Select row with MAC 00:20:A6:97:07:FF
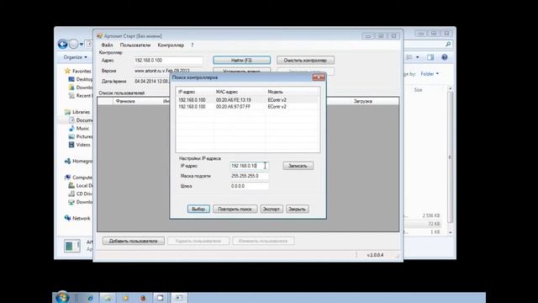 click(x=248, y=107)
